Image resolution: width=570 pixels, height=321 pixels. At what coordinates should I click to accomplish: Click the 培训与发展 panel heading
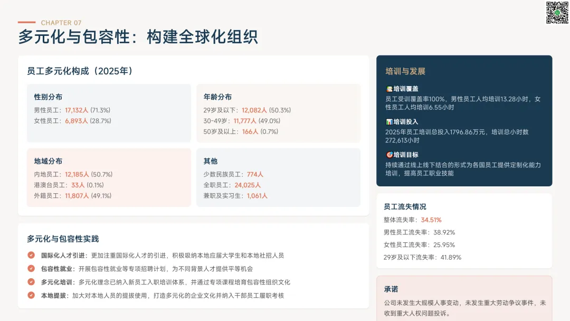(x=405, y=71)
